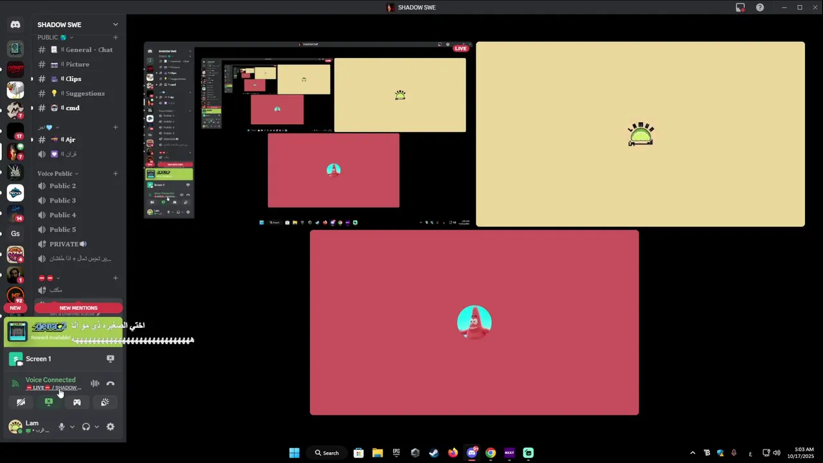Image resolution: width=823 pixels, height=463 pixels.
Task: Select server icon with 17 badge
Action: 15,131
